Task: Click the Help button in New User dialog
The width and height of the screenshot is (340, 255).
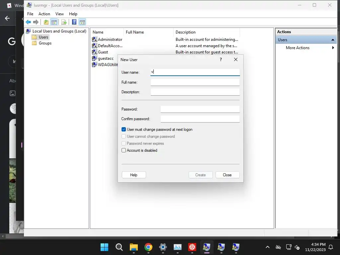Action: pyautogui.click(x=134, y=175)
